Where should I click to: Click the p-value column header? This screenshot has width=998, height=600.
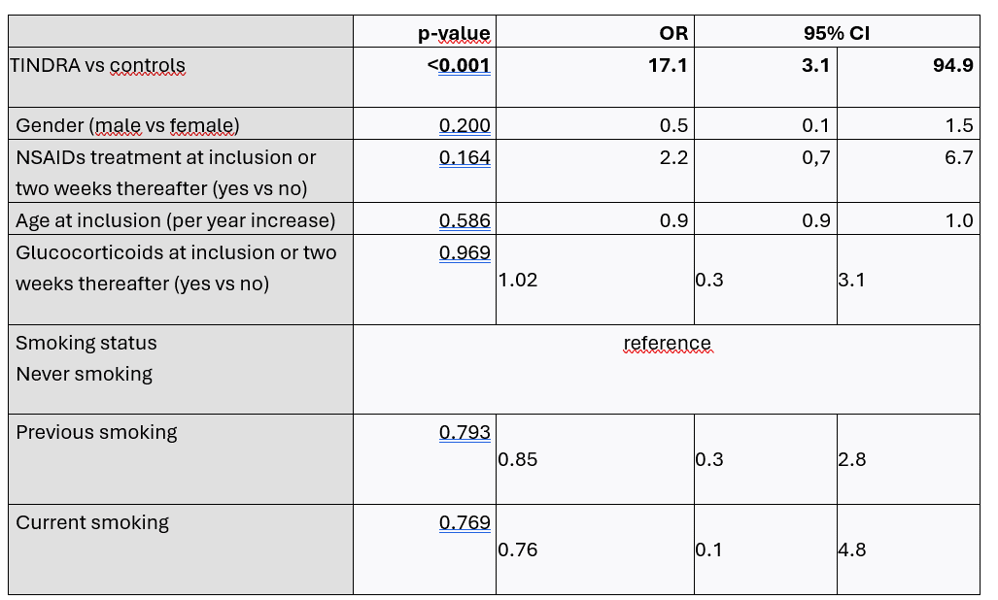pos(454,33)
